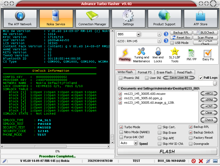Enable Nitro Mode (NAND) checkbox
This screenshot has width=220, height=166.
[121, 132]
